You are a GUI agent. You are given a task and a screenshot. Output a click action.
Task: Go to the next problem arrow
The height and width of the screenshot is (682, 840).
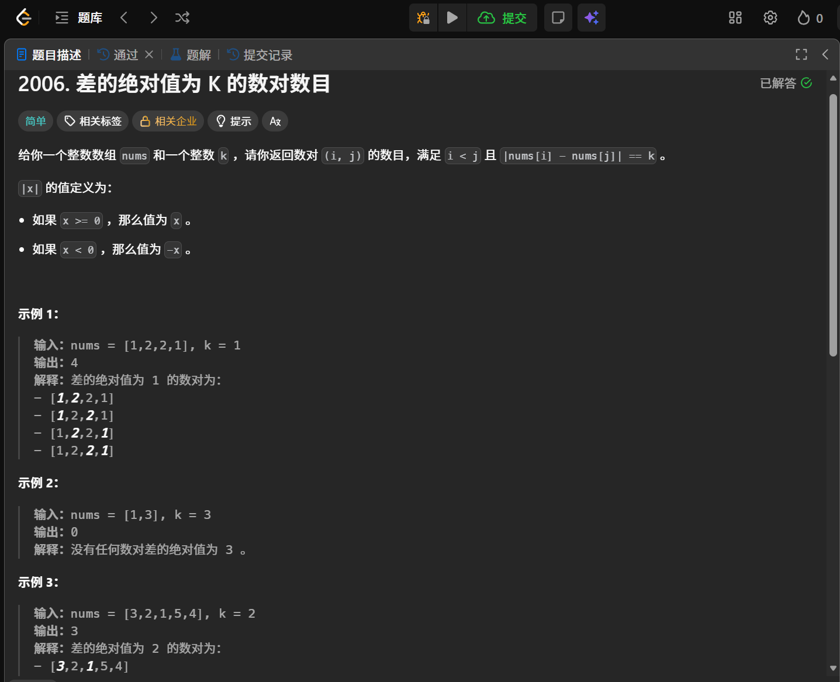(154, 18)
